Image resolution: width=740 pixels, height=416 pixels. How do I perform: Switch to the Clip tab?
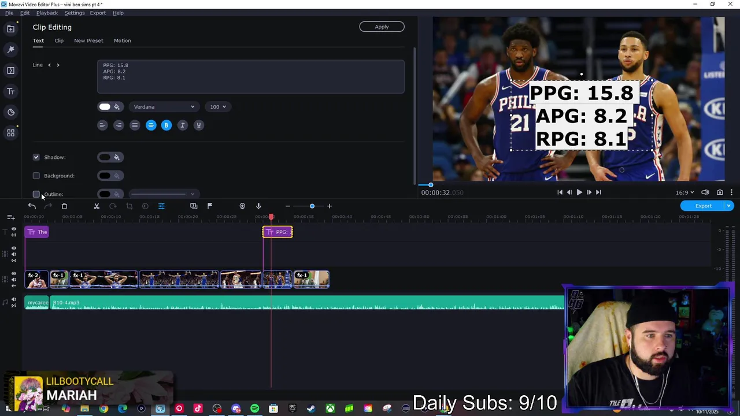(x=59, y=40)
